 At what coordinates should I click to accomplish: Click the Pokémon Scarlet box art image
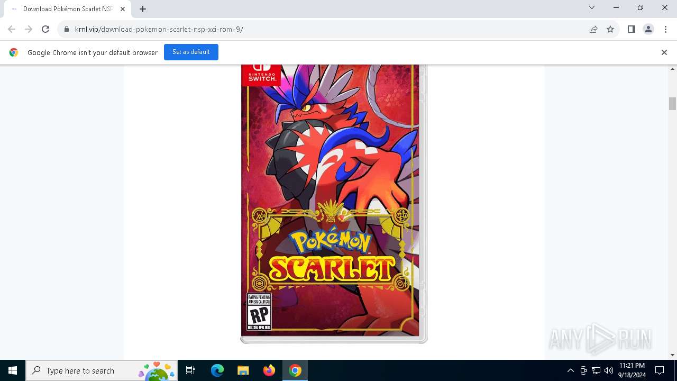tap(334, 204)
